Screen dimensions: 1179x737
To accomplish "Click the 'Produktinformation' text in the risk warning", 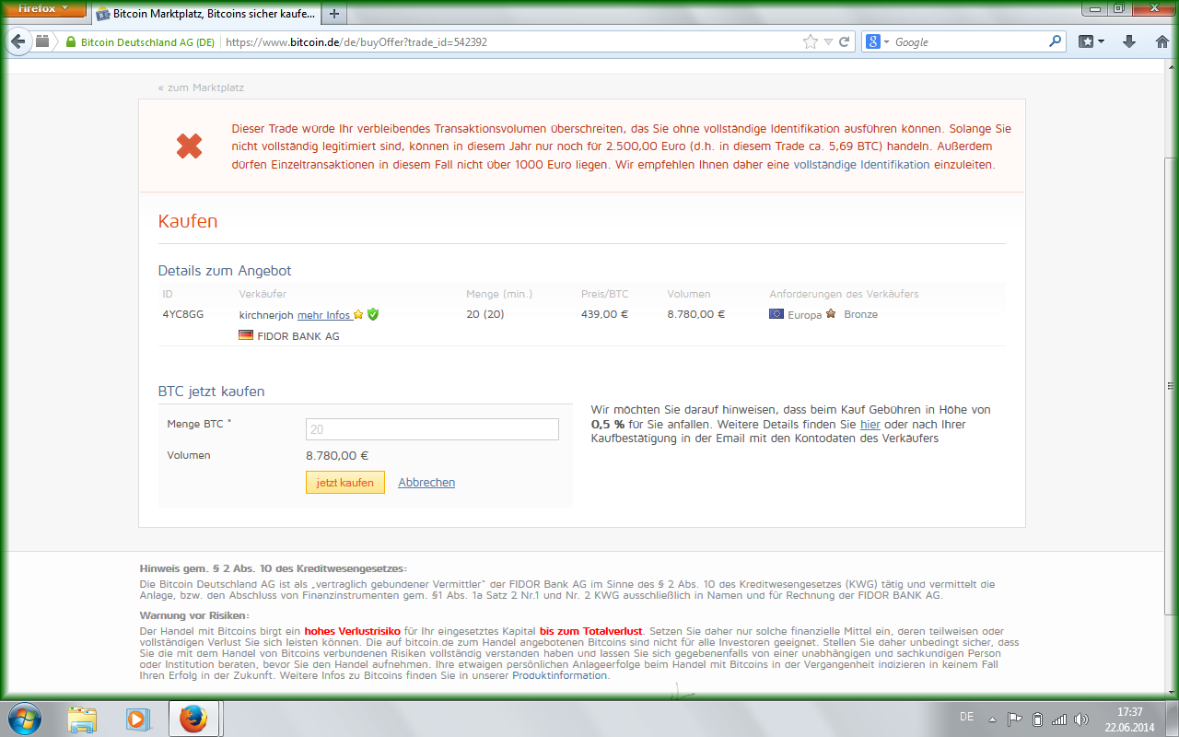I will 560,675.
